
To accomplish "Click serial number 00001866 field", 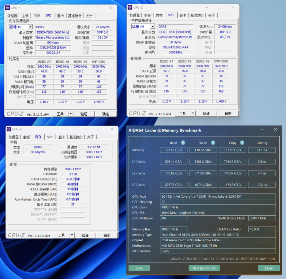I will click(x=176, y=53).
